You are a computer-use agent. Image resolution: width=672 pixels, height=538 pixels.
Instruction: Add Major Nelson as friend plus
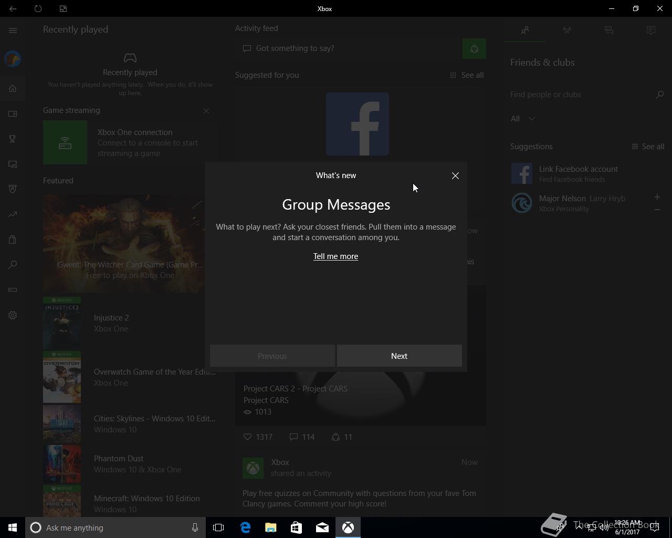point(657,197)
